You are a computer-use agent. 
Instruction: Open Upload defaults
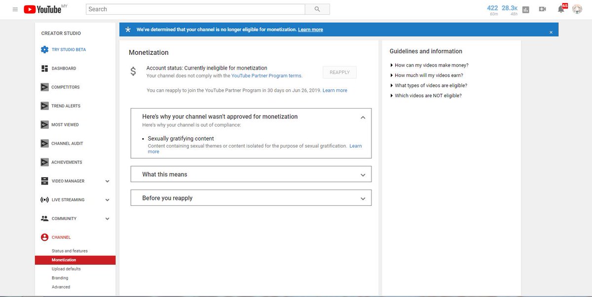coord(66,269)
